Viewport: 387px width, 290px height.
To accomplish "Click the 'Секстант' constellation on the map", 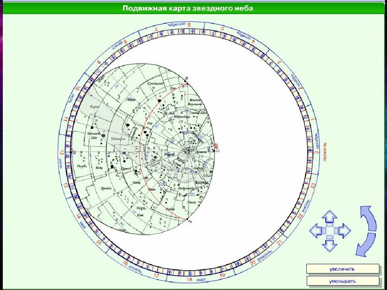I will 156,83.
